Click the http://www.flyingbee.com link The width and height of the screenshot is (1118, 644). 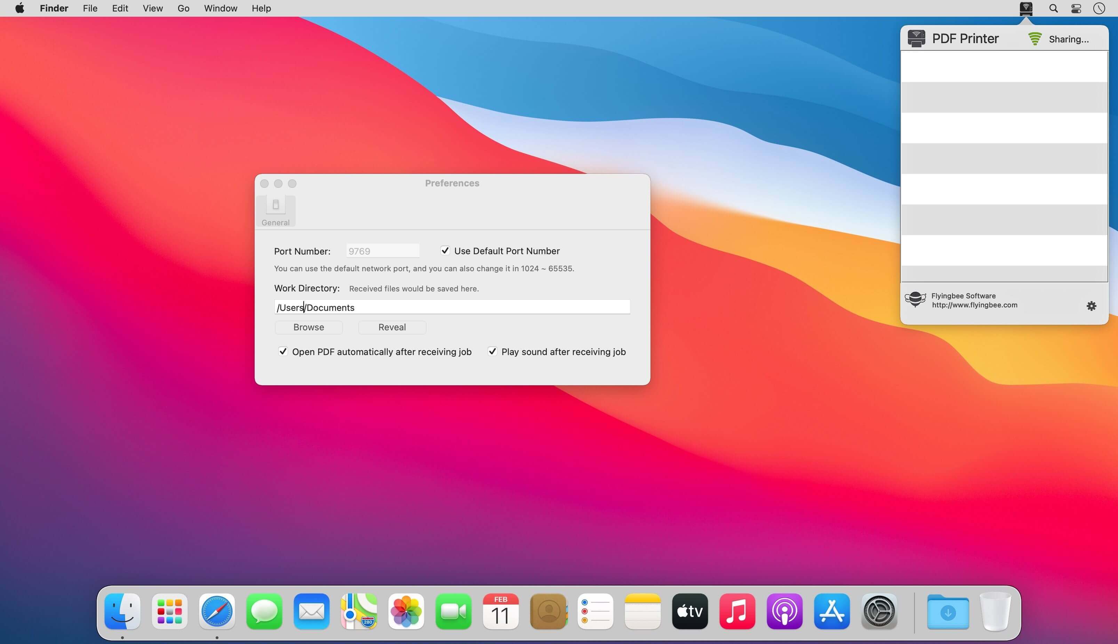974,305
